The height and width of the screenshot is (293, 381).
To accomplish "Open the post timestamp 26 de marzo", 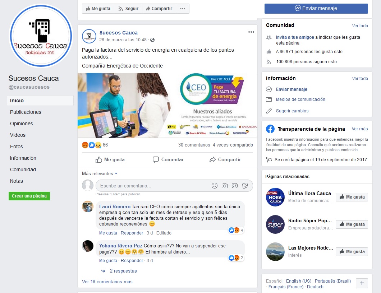I will pos(123,40).
